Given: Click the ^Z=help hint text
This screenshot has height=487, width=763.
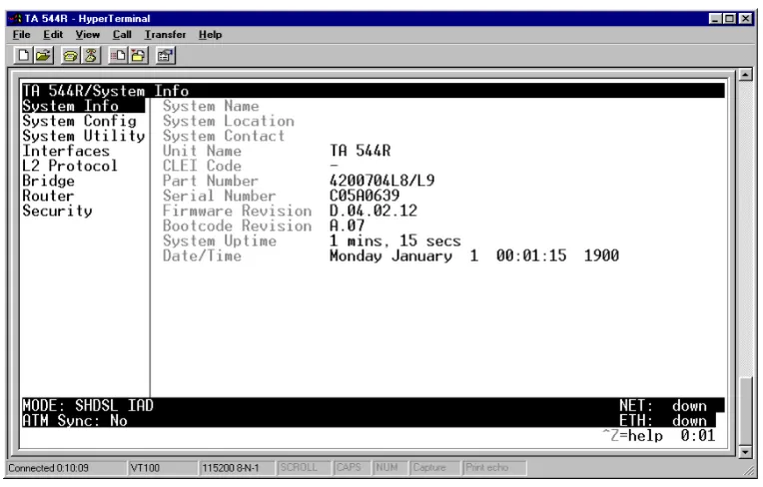Looking at the screenshot, I should pyautogui.click(x=632, y=435).
